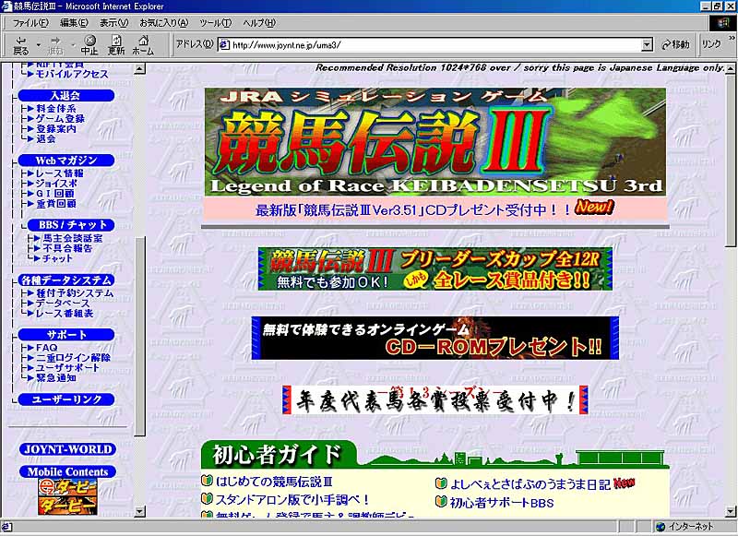Click the 年度代表馬各賞投票受付中 banner
This screenshot has height=536, width=738.
click(x=435, y=400)
